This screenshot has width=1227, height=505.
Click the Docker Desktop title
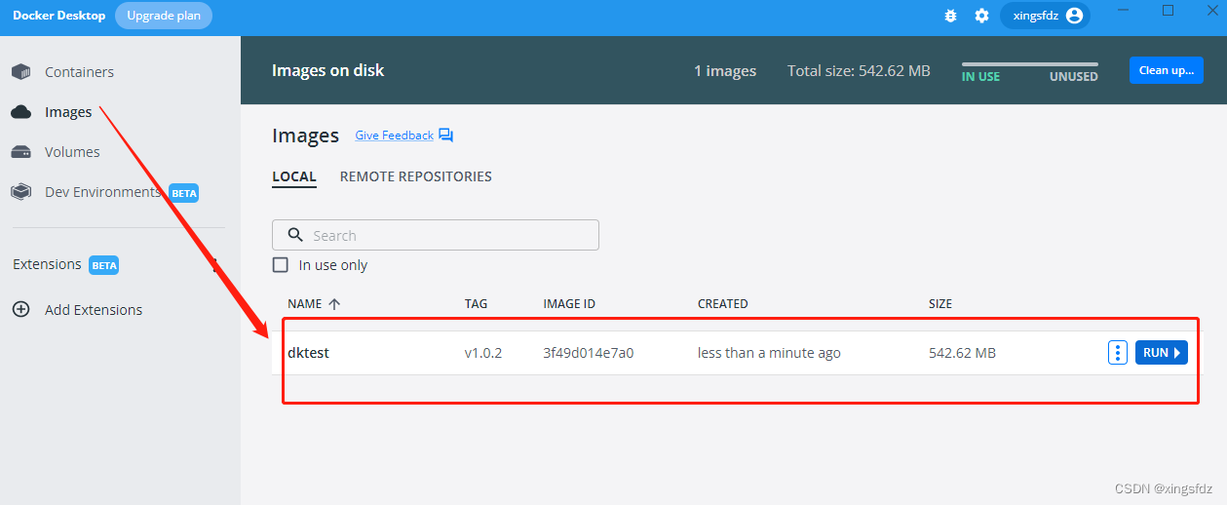click(58, 16)
